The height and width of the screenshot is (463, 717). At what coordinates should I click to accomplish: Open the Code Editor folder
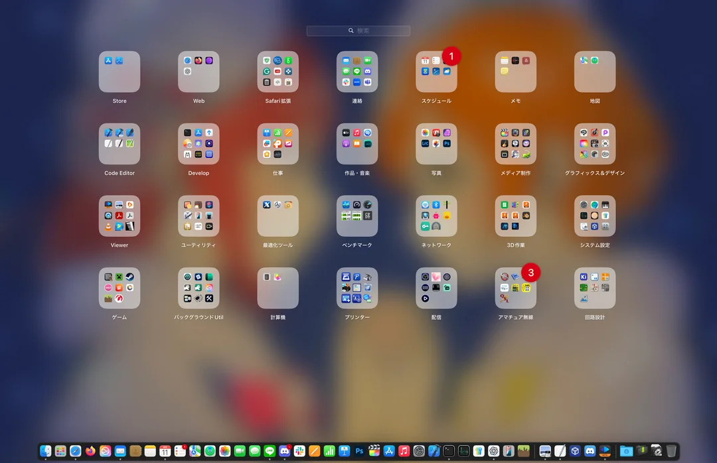pyautogui.click(x=119, y=143)
